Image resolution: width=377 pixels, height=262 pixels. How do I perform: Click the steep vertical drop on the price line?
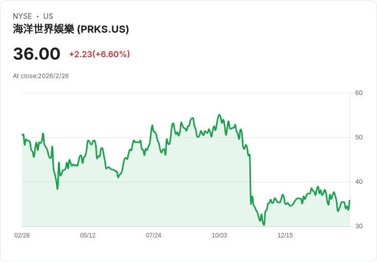point(250,179)
